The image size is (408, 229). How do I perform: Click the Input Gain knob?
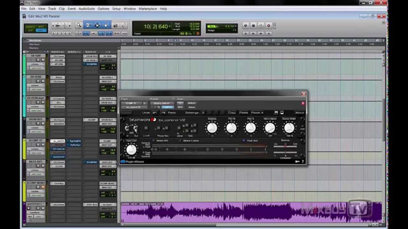131,149
